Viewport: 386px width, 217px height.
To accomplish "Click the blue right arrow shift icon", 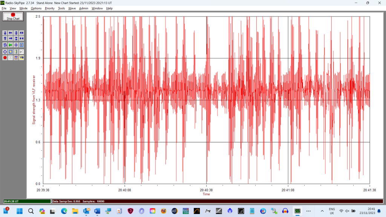I will pos(10,38).
